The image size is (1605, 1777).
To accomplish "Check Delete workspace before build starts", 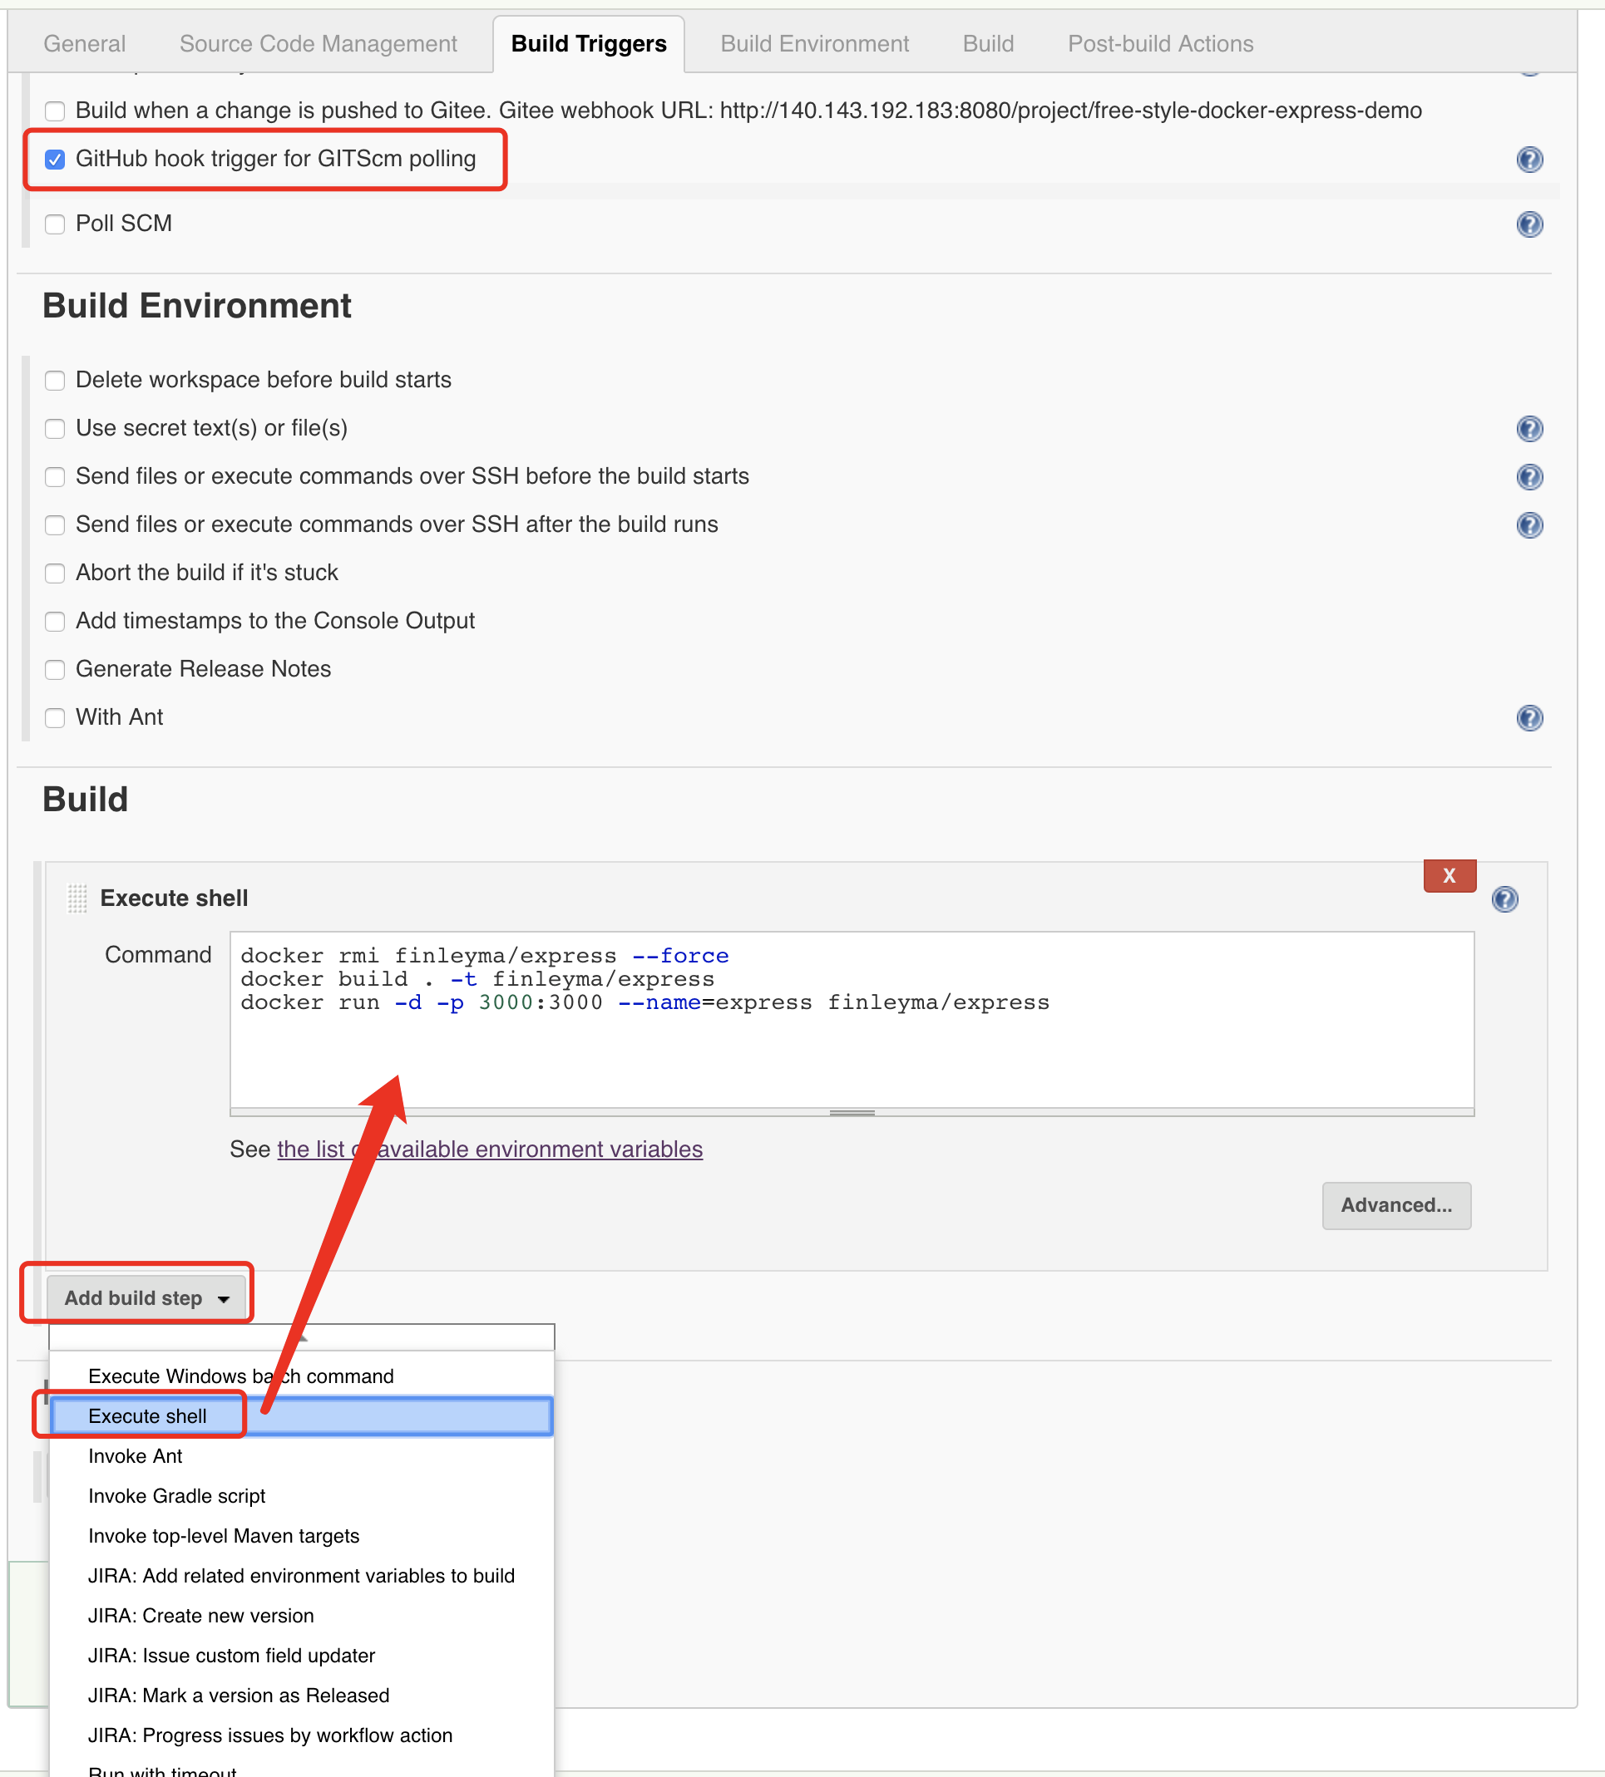I will 55,380.
